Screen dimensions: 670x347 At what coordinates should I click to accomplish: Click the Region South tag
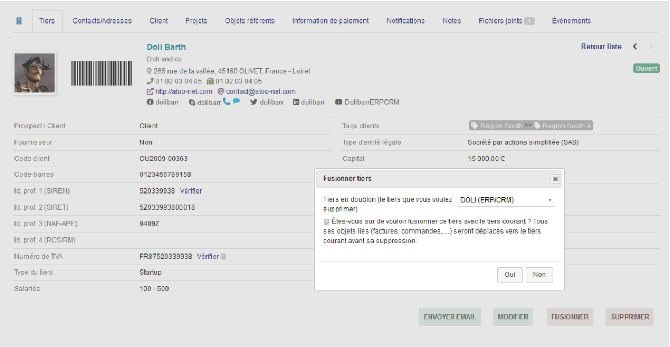click(496, 126)
